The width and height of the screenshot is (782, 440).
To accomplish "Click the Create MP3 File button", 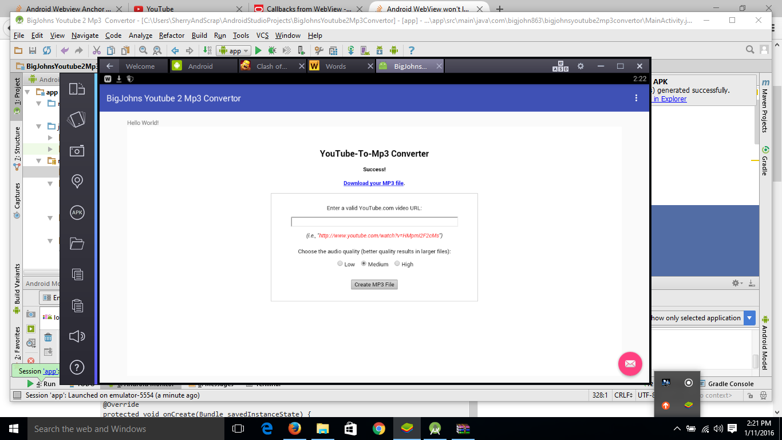I will (x=374, y=284).
